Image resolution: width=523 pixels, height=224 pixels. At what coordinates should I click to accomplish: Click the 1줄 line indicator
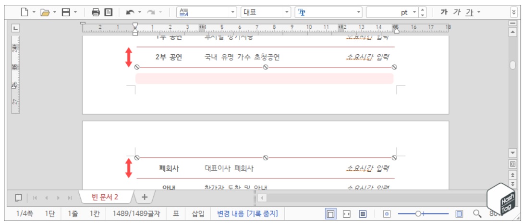coord(73,213)
